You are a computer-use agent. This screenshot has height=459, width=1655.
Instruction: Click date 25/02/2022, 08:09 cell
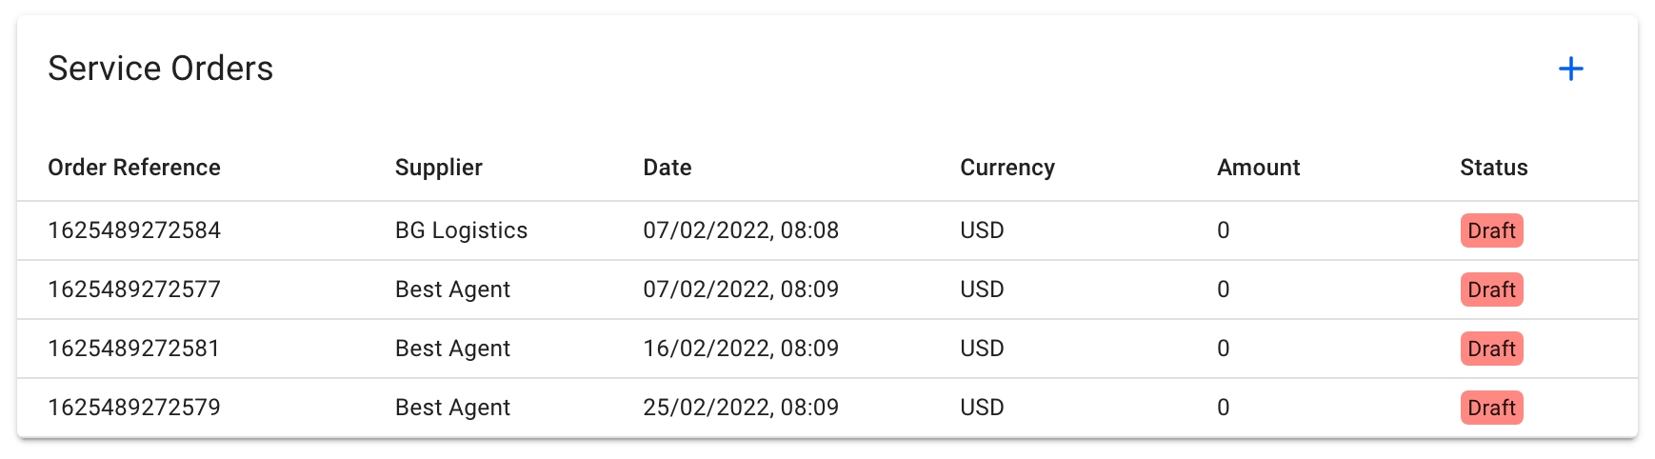tap(740, 408)
